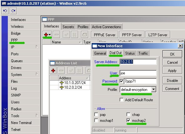This screenshot has width=185, height=134.
Task: Click the Remove minus icon in PPP window
Action: point(57,35)
